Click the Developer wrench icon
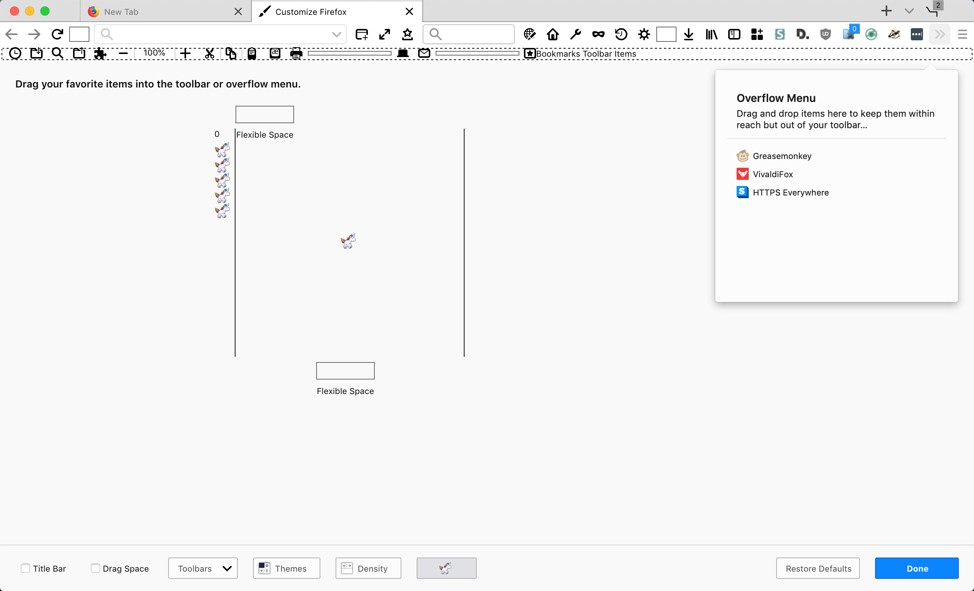 (576, 34)
